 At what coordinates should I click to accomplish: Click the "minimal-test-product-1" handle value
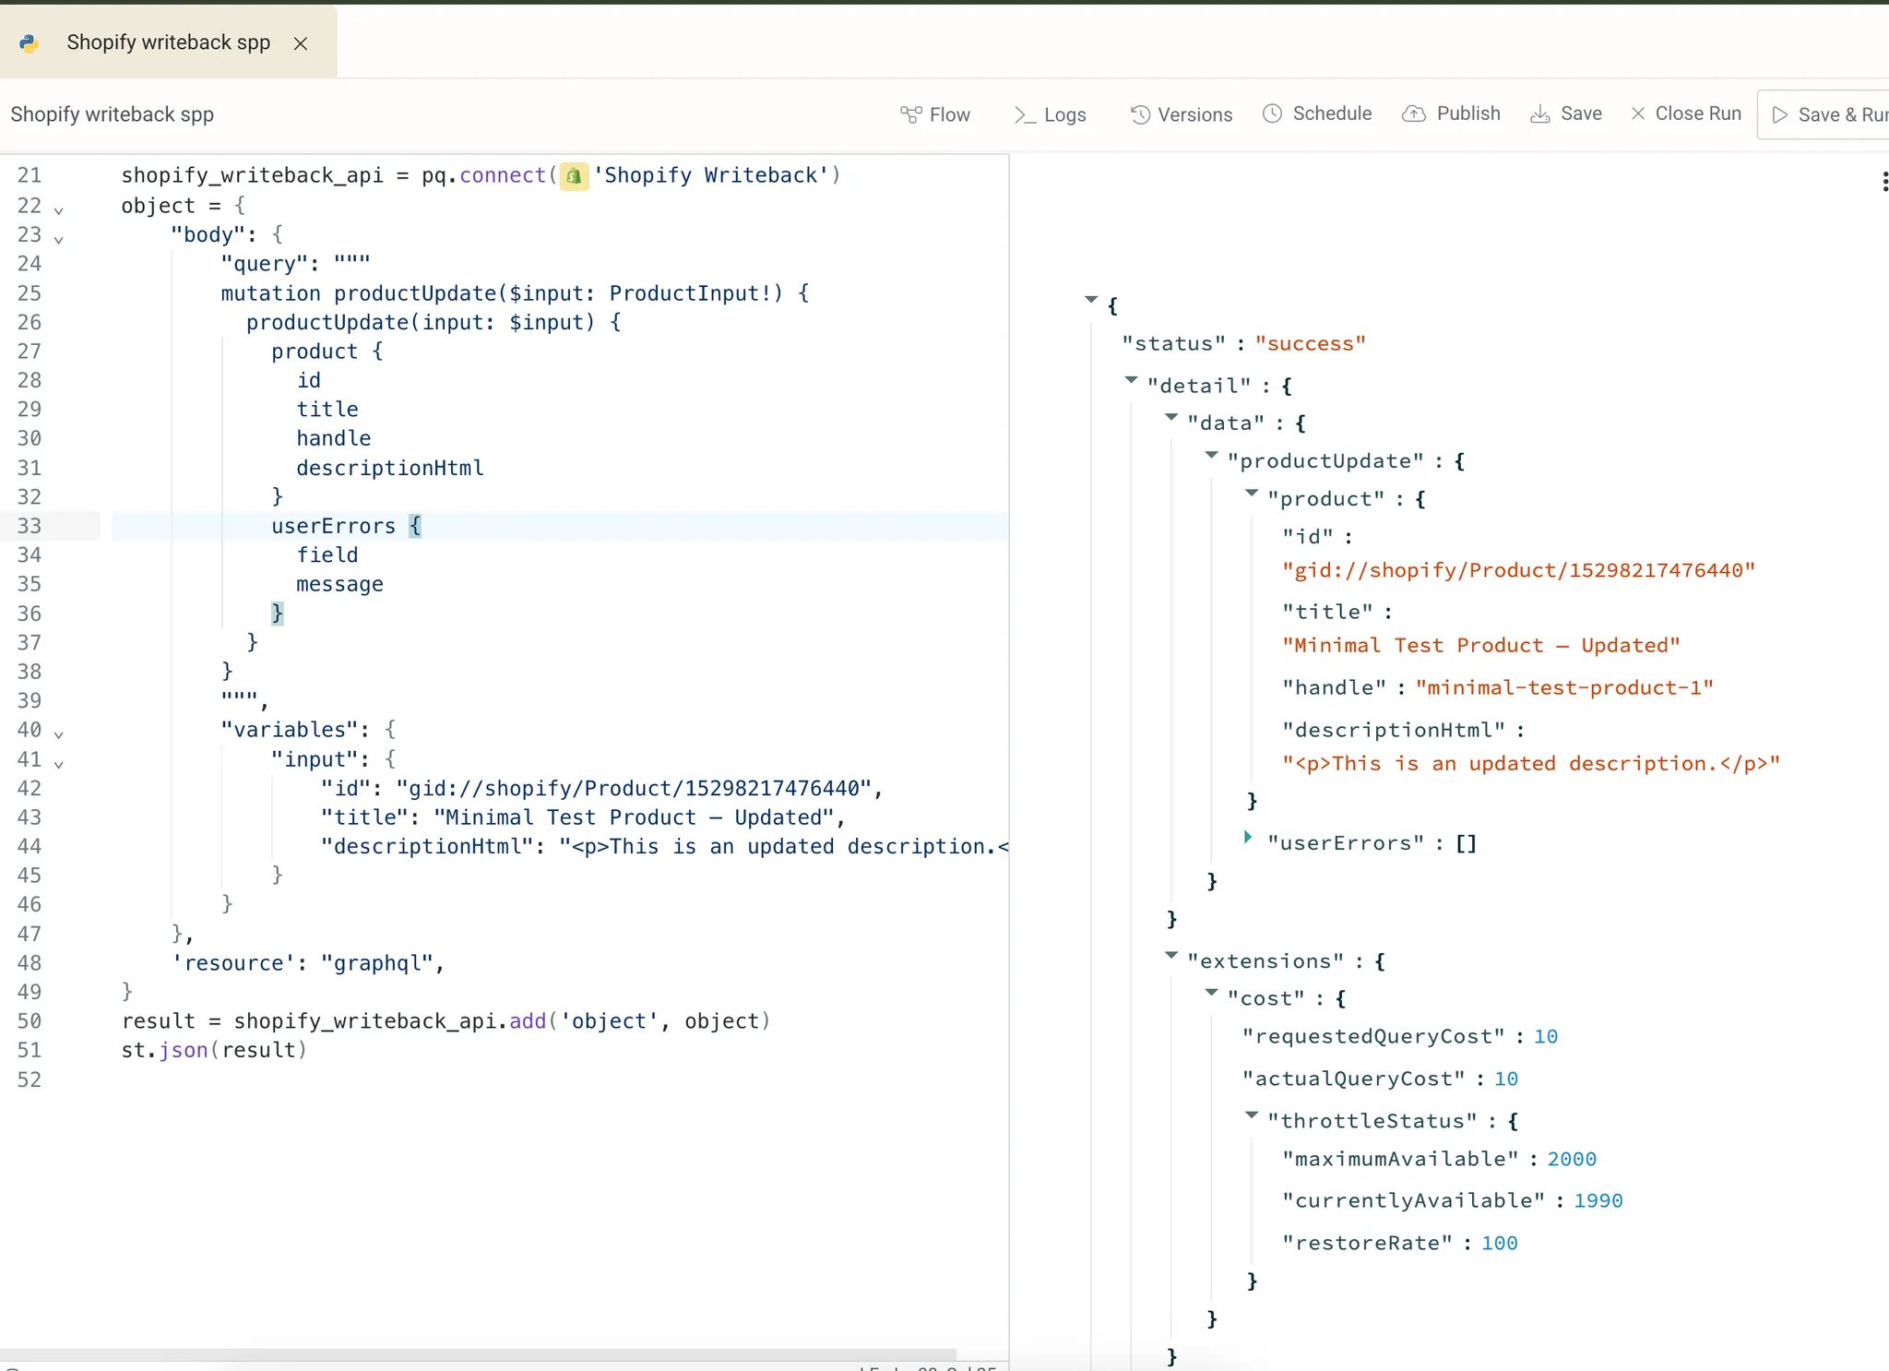coord(1565,688)
